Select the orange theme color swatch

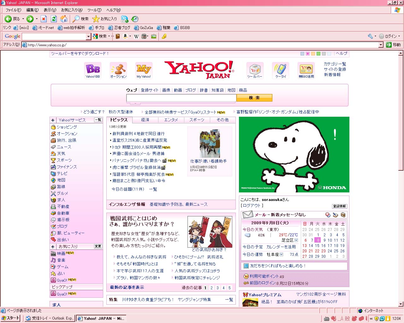coord(313,54)
